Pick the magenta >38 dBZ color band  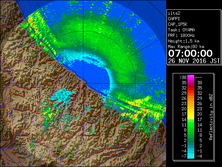[191, 78]
